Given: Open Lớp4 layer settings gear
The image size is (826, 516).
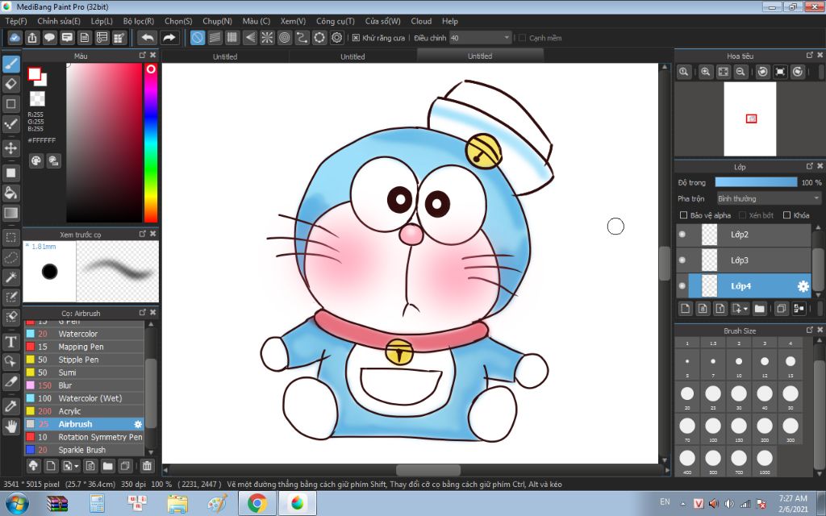Looking at the screenshot, I should pos(803,286).
